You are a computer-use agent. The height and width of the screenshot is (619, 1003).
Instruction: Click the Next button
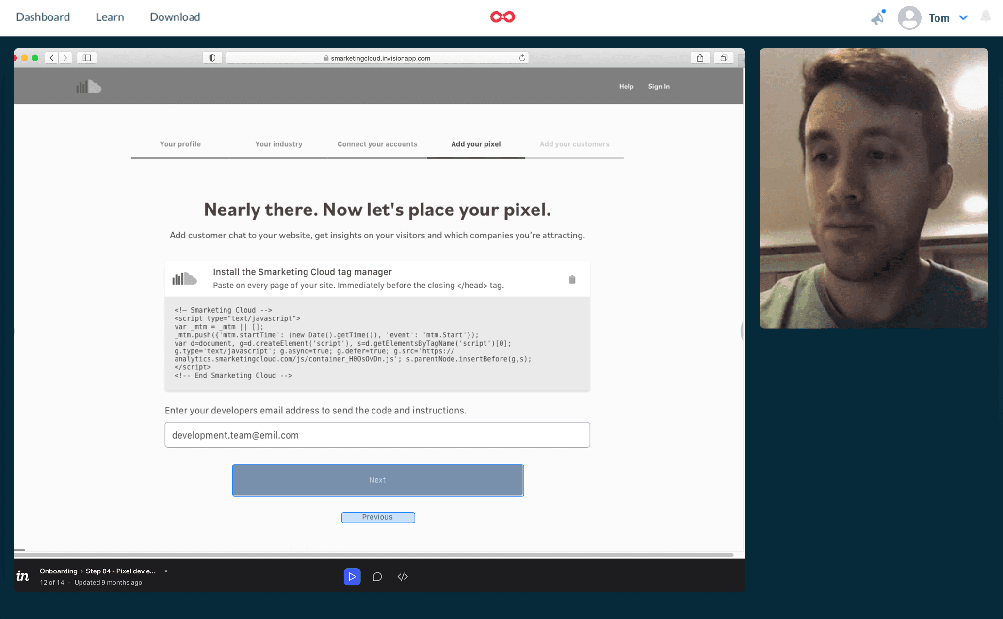click(x=378, y=480)
